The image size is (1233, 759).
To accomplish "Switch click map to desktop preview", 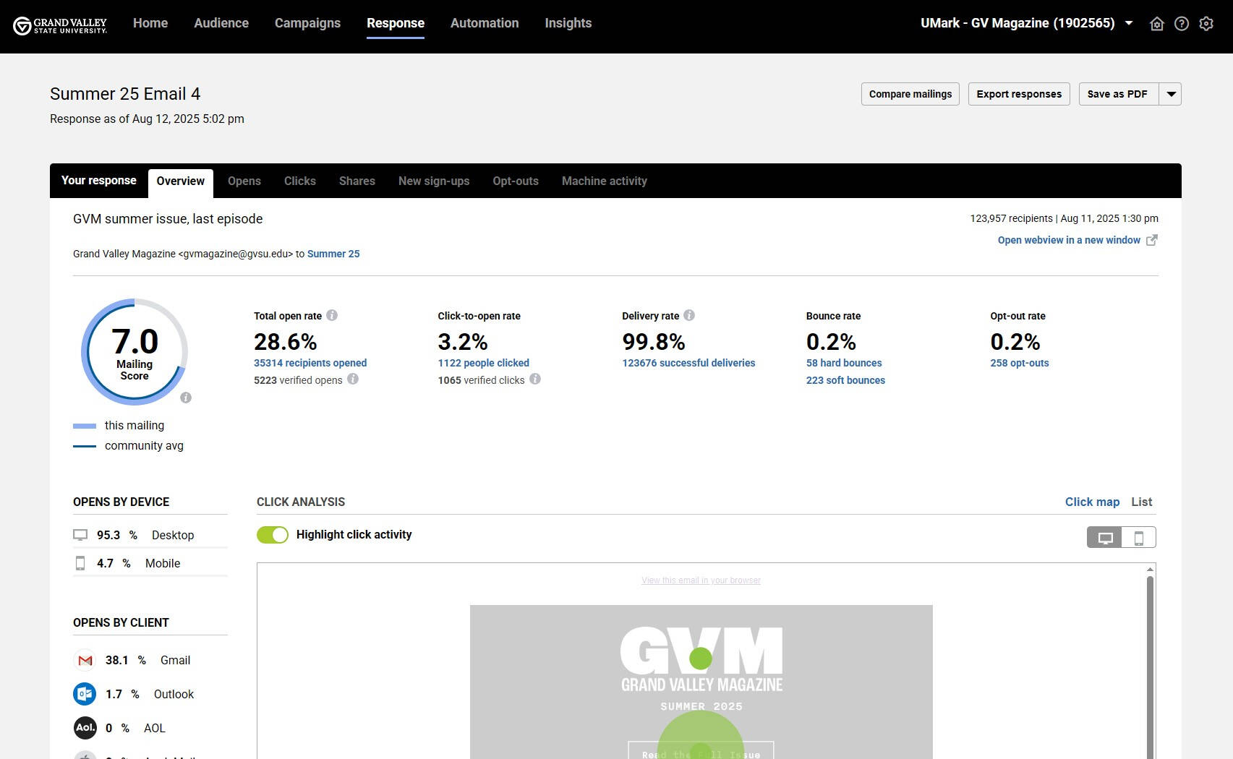I will (x=1104, y=538).
